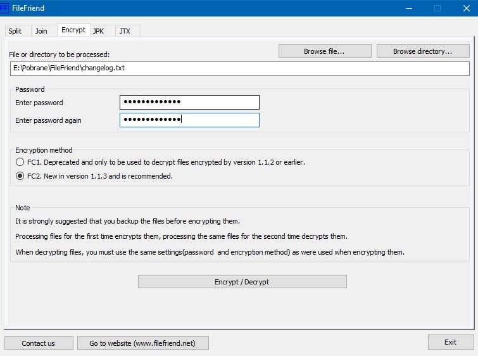Focus the file path field with changelog.txt

239,68
